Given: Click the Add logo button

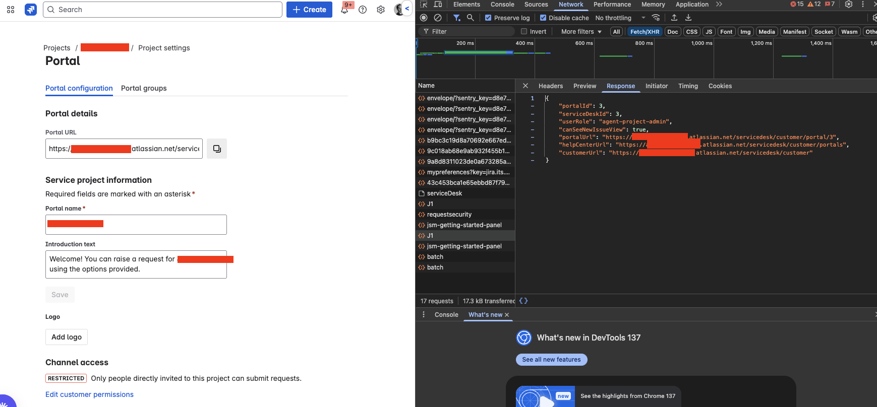Looking at the screenshot, I should tap(67, 337).
